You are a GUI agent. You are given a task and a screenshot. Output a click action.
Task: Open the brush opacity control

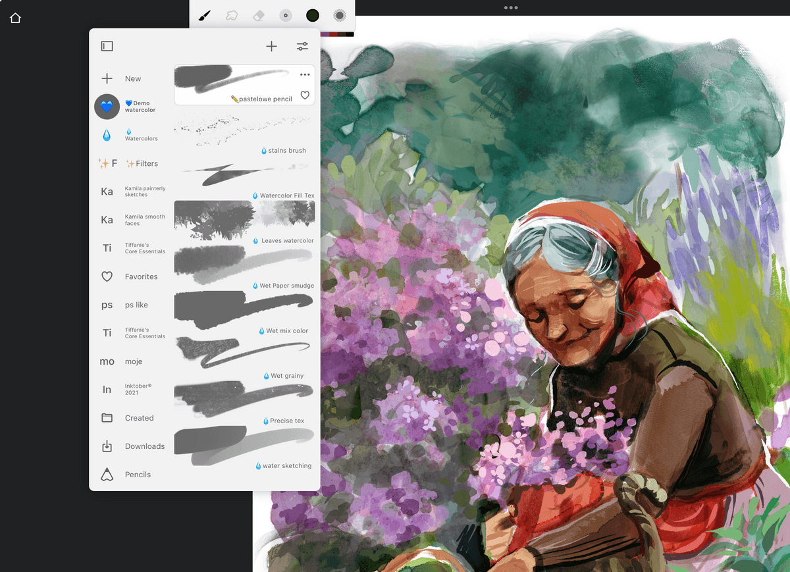[x=340, y=15]
